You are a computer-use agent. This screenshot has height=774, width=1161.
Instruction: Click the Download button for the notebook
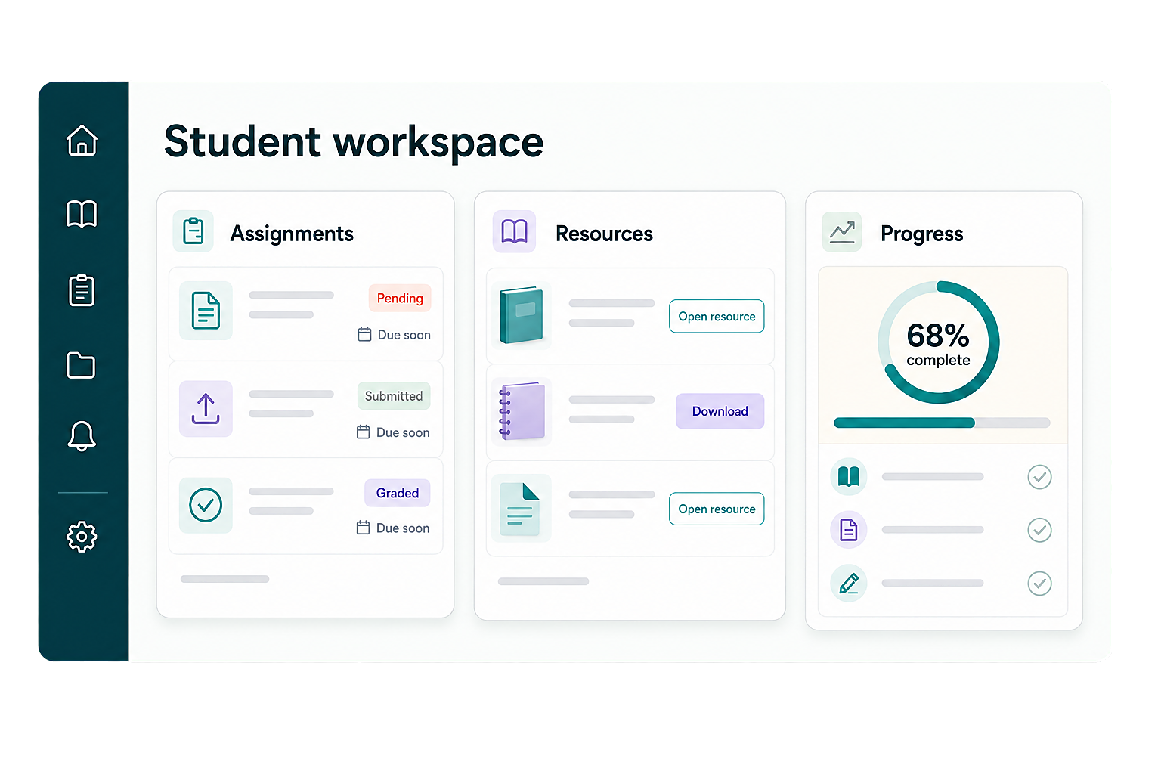click(720, 411)
